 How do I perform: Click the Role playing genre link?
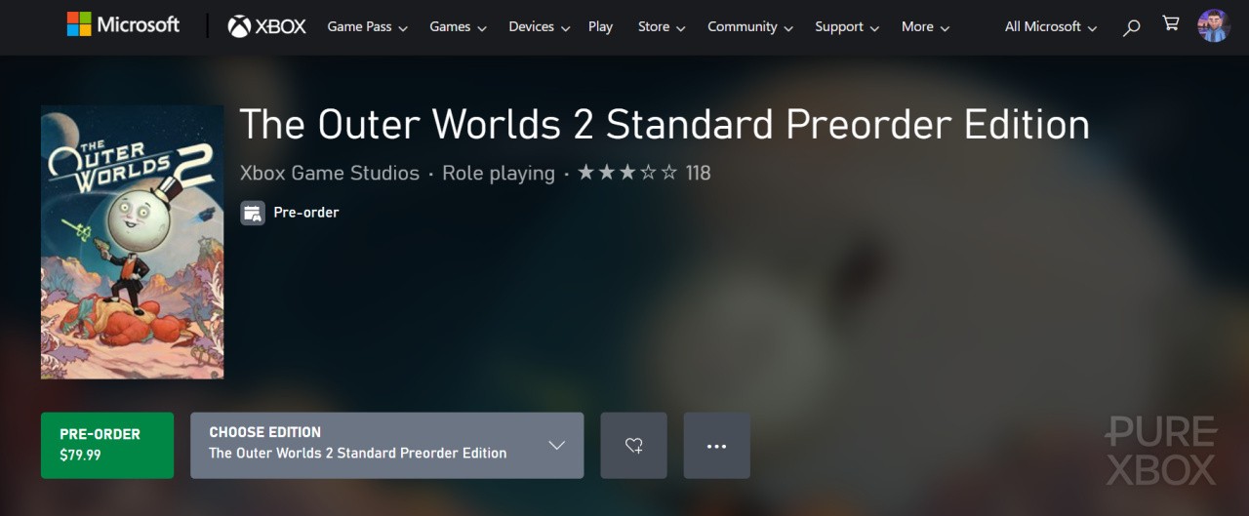click(x=499, y=174)
